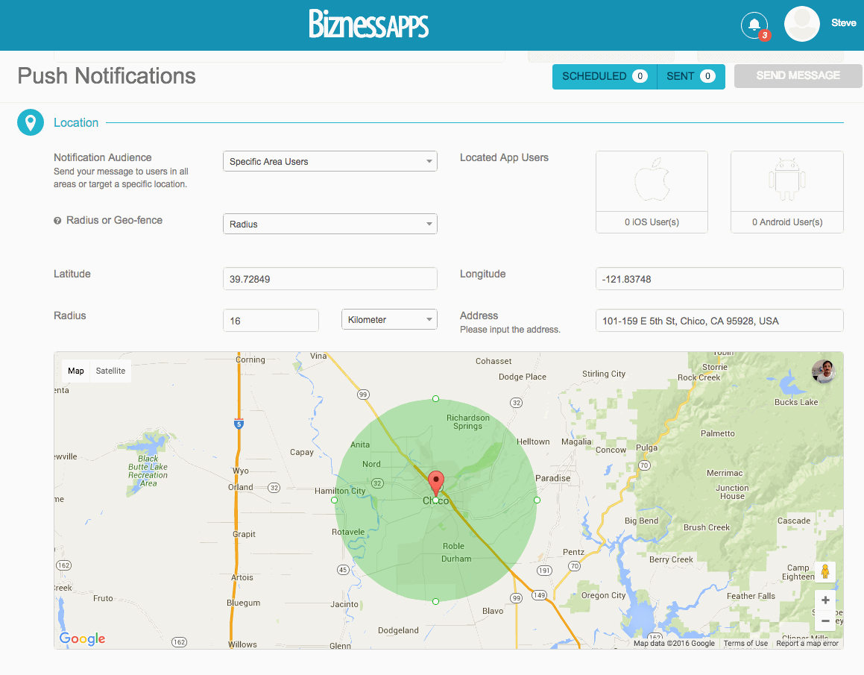Click the Street View pegman icon

pos(825,571)
